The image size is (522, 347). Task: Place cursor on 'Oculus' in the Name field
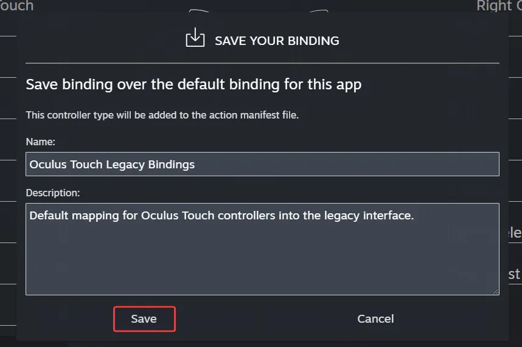point(47,165)
